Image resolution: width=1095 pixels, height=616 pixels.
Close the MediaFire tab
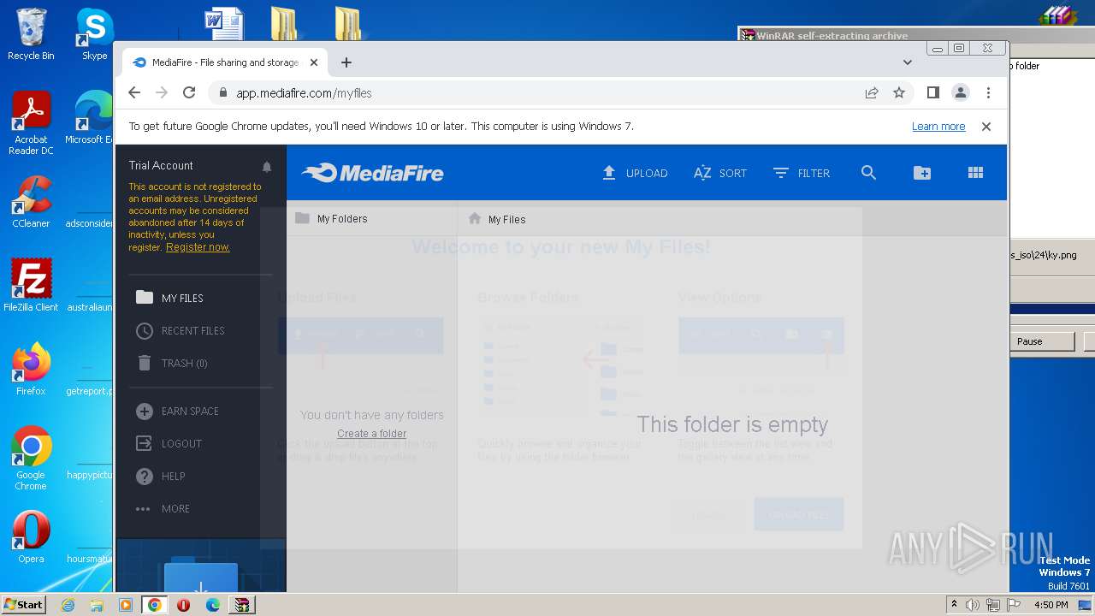coord(314,62)
